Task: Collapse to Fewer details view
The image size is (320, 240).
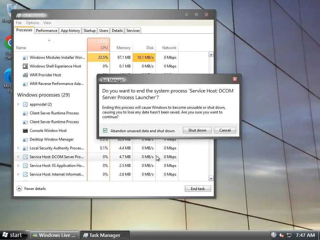Action: [x=31, y=188]
